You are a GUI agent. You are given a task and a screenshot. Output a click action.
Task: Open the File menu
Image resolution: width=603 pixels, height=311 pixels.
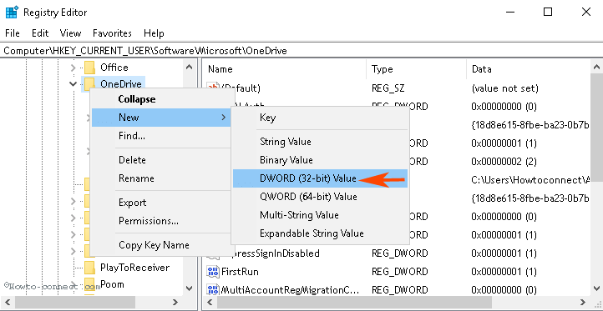13,33
